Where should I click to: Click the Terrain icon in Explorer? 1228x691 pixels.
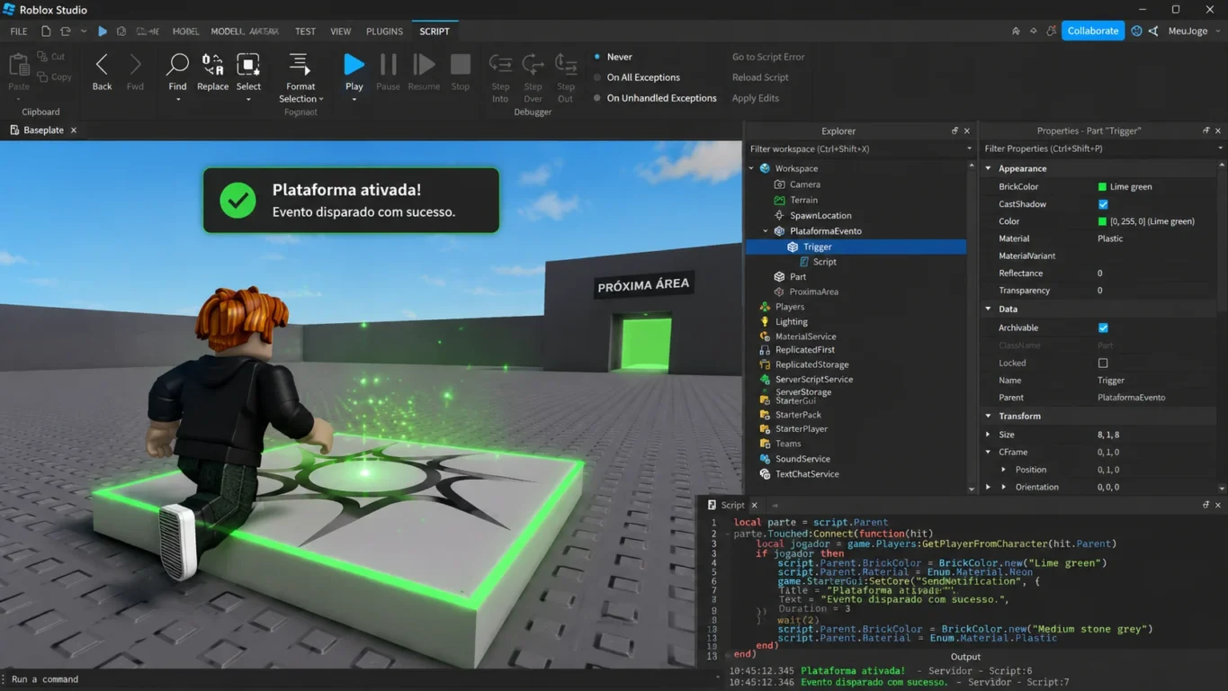click(x=779, y=200)
